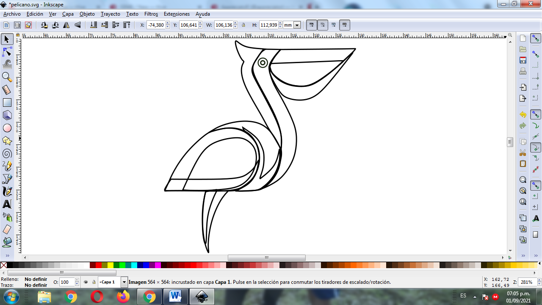The image size is (542, 305).
Task: Open the Edición menu
Action: (35, 14)
